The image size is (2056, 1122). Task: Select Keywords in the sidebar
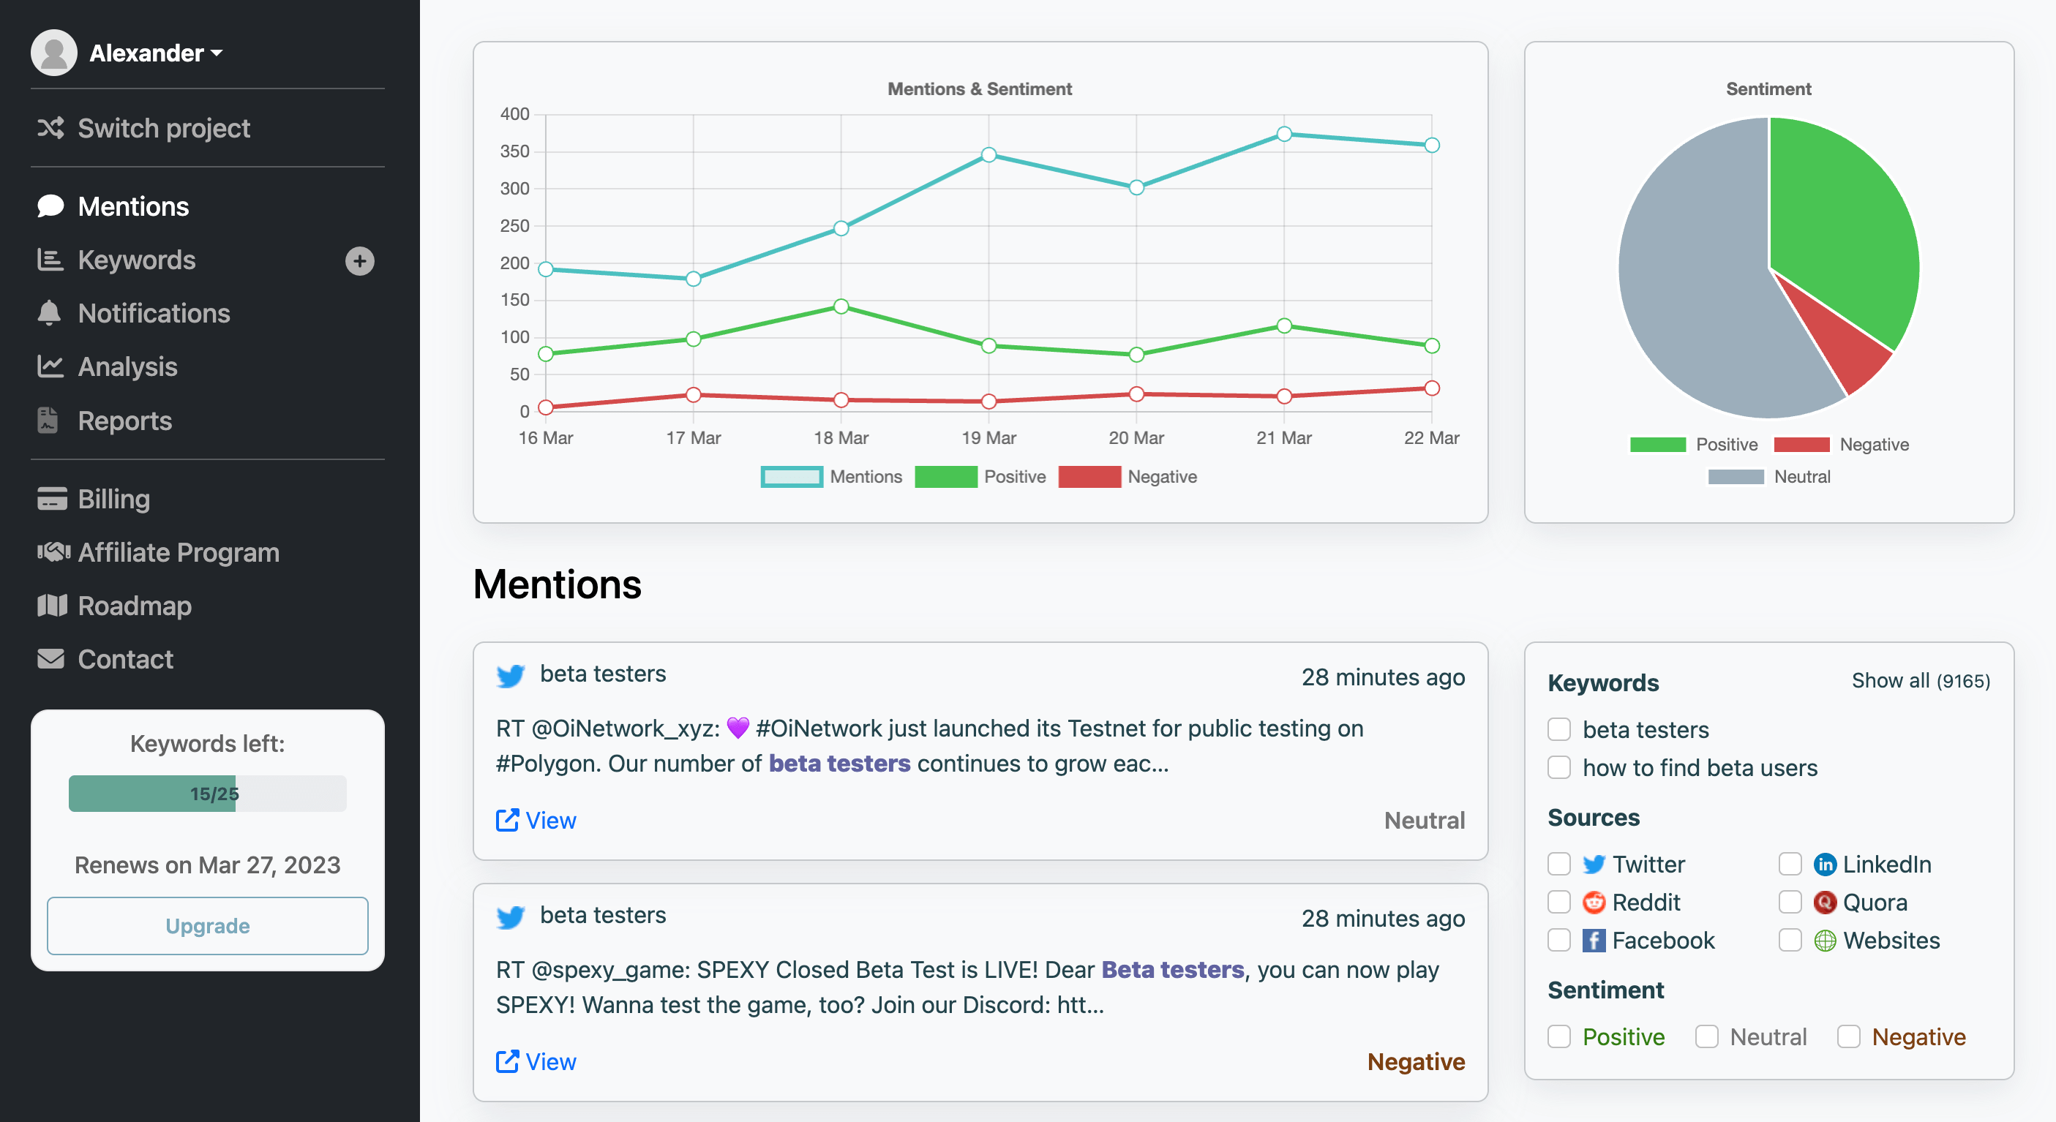[137, 260]
